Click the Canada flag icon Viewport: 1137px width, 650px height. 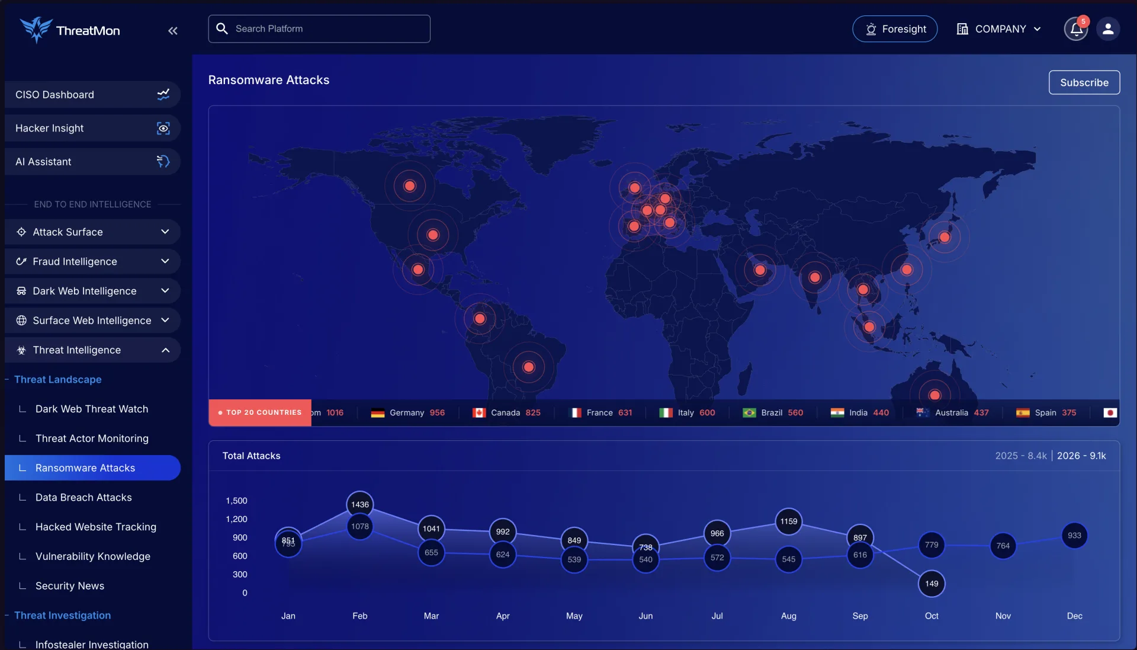479,413
